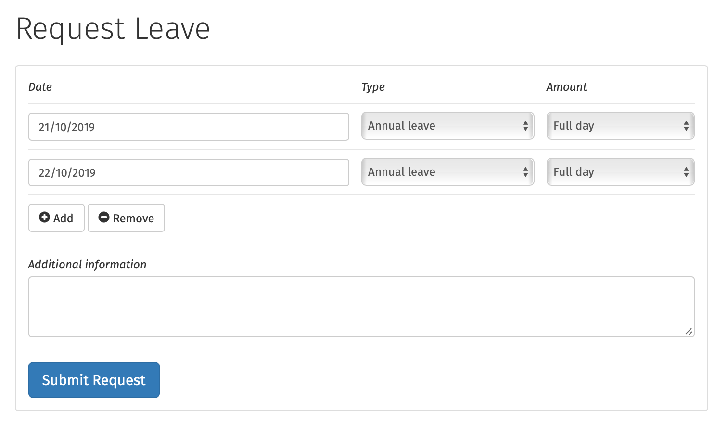
Task: Grab the textarea resize handle corner
Action: 689,331
